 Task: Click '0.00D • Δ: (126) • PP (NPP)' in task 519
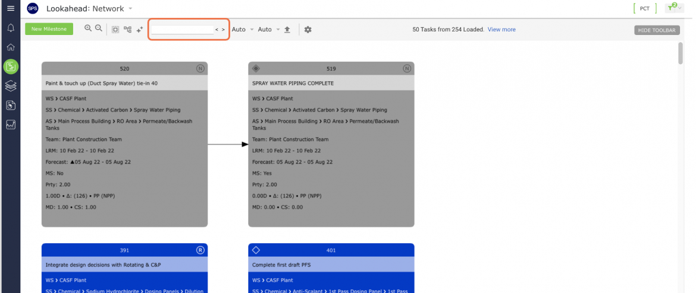287,196
